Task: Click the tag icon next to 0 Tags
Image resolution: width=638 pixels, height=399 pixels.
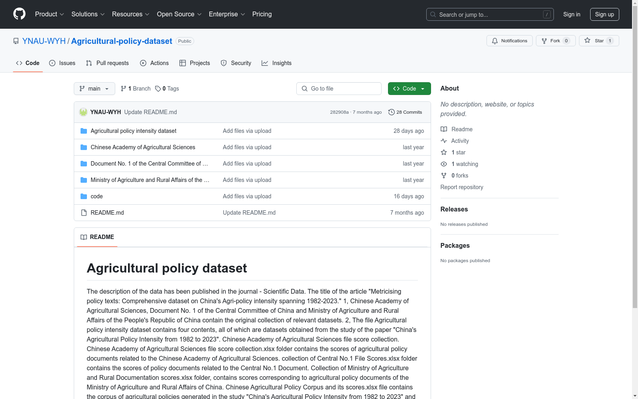Action: pyautogui.click(x=158, y=89)
